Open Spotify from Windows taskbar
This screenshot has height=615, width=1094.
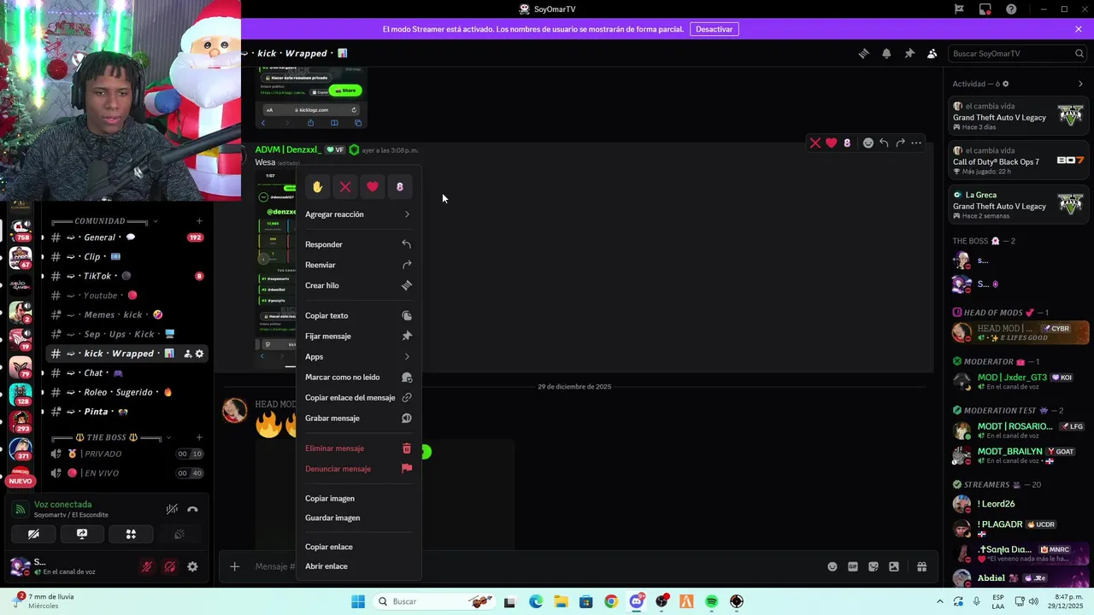[x=712, y=601]
